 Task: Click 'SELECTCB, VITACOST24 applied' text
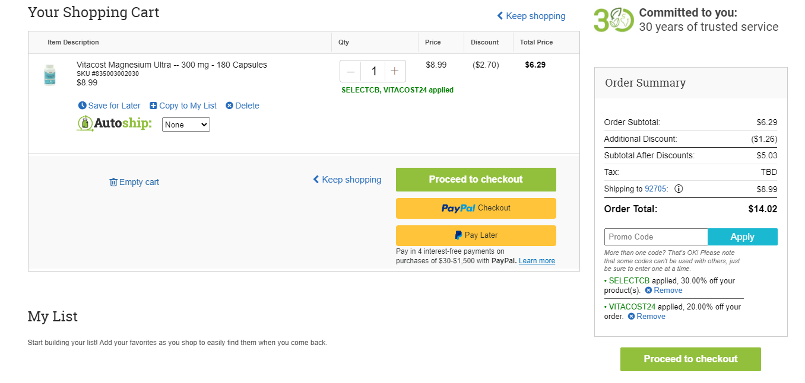point(397,90)
